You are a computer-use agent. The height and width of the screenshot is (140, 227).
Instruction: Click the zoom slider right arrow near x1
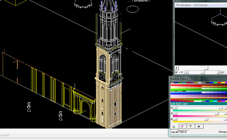tap(219, 72)
